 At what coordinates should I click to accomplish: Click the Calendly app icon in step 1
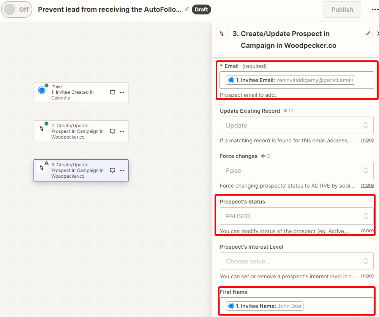[x=42, y=90]
